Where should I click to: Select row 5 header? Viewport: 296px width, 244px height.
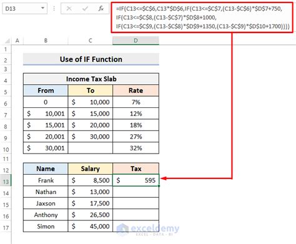click(6, 92)
